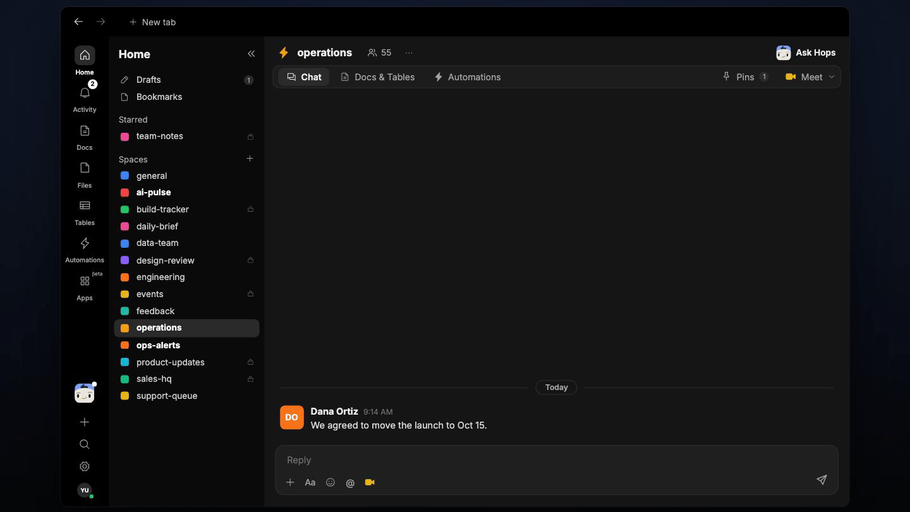910x512 pixels.
Task: Open Docs in the left rail
Action: (x=85, y=136)
